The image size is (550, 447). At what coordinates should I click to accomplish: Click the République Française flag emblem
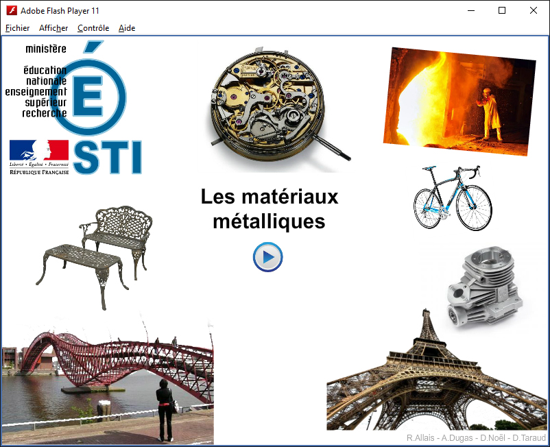pos(39,157)
